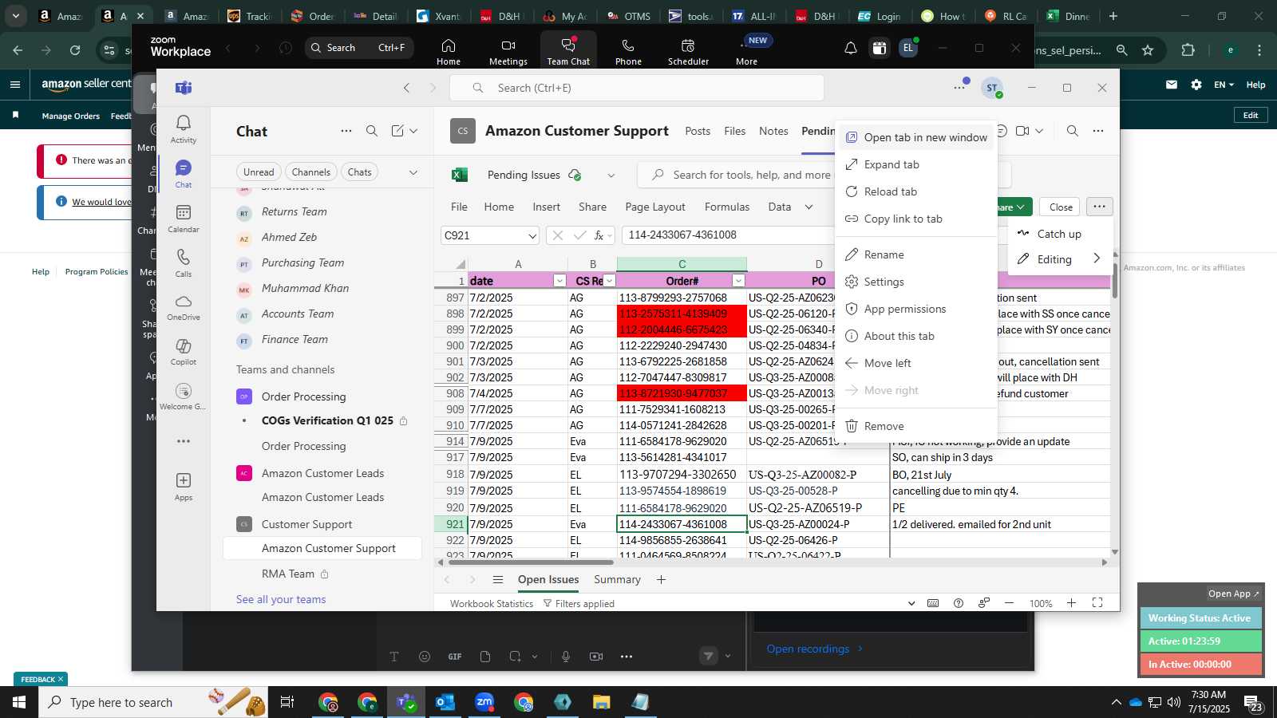The image size is (1277, 718).
Task: Select Copy link to tab
Action: 916,219
